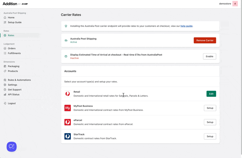This screenshot has height=158, width=242.
Task: Open Settings from sidebar
Action: coord(12,85)
